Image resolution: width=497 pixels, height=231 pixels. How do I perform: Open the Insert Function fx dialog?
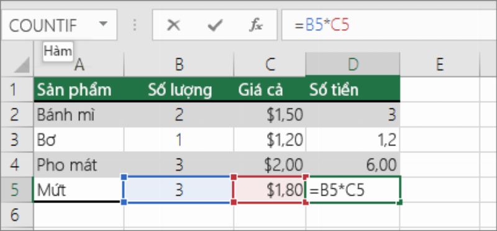click(x=256, y=25)
